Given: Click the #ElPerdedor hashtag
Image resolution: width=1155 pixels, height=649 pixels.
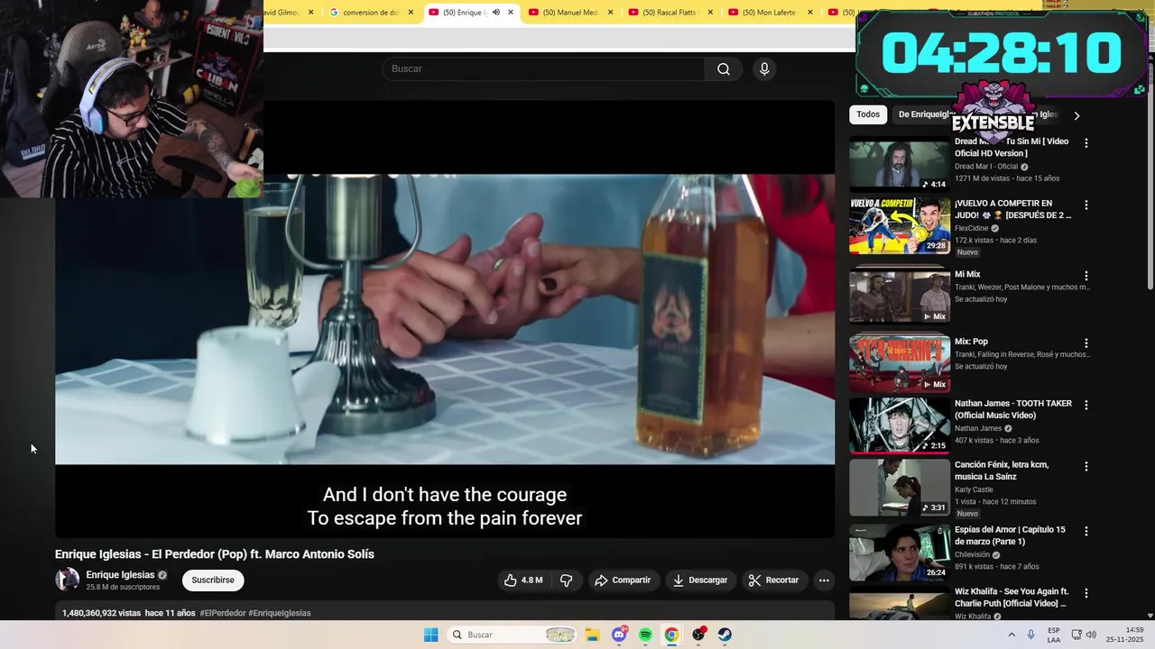Looking at the screenshot, I should coord(222,613).
